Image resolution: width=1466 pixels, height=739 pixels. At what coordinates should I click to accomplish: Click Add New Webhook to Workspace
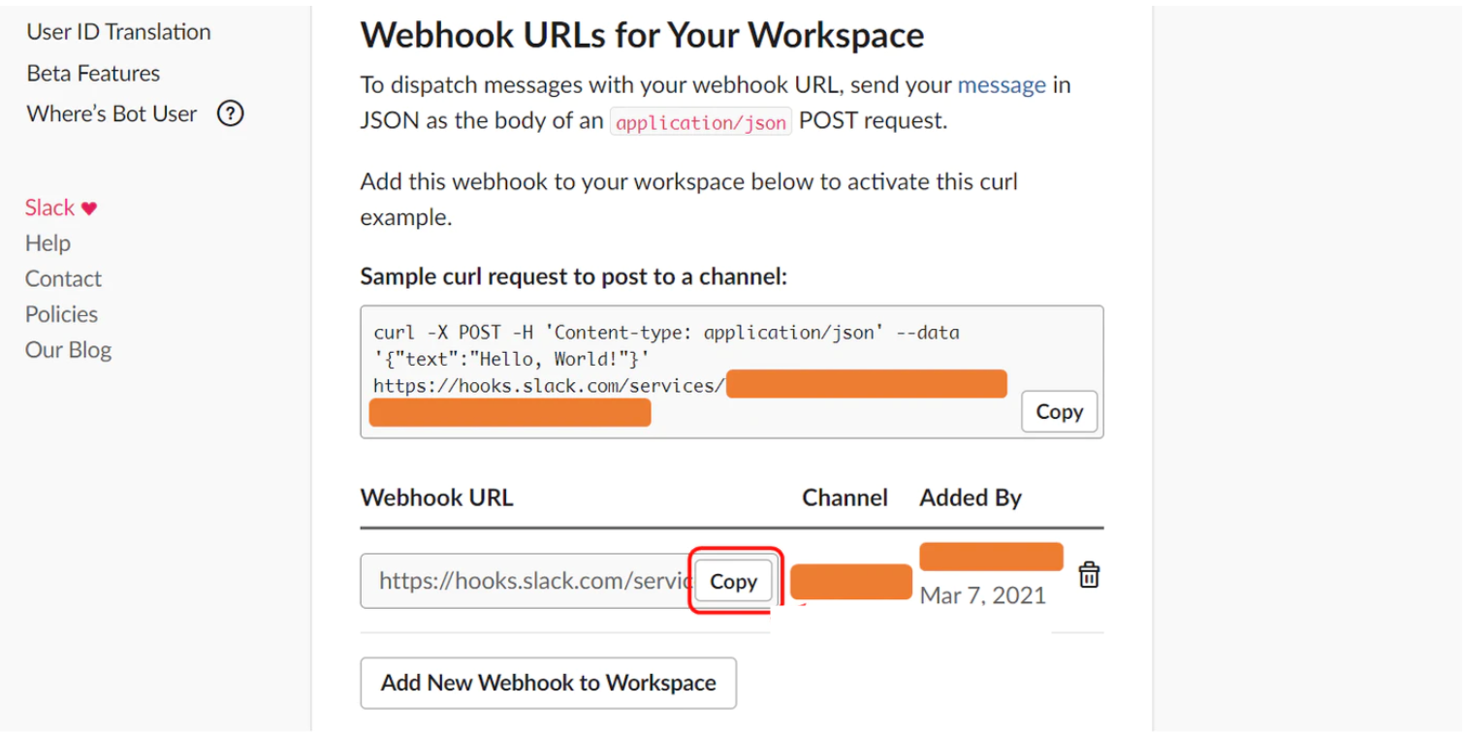[548, 683]
